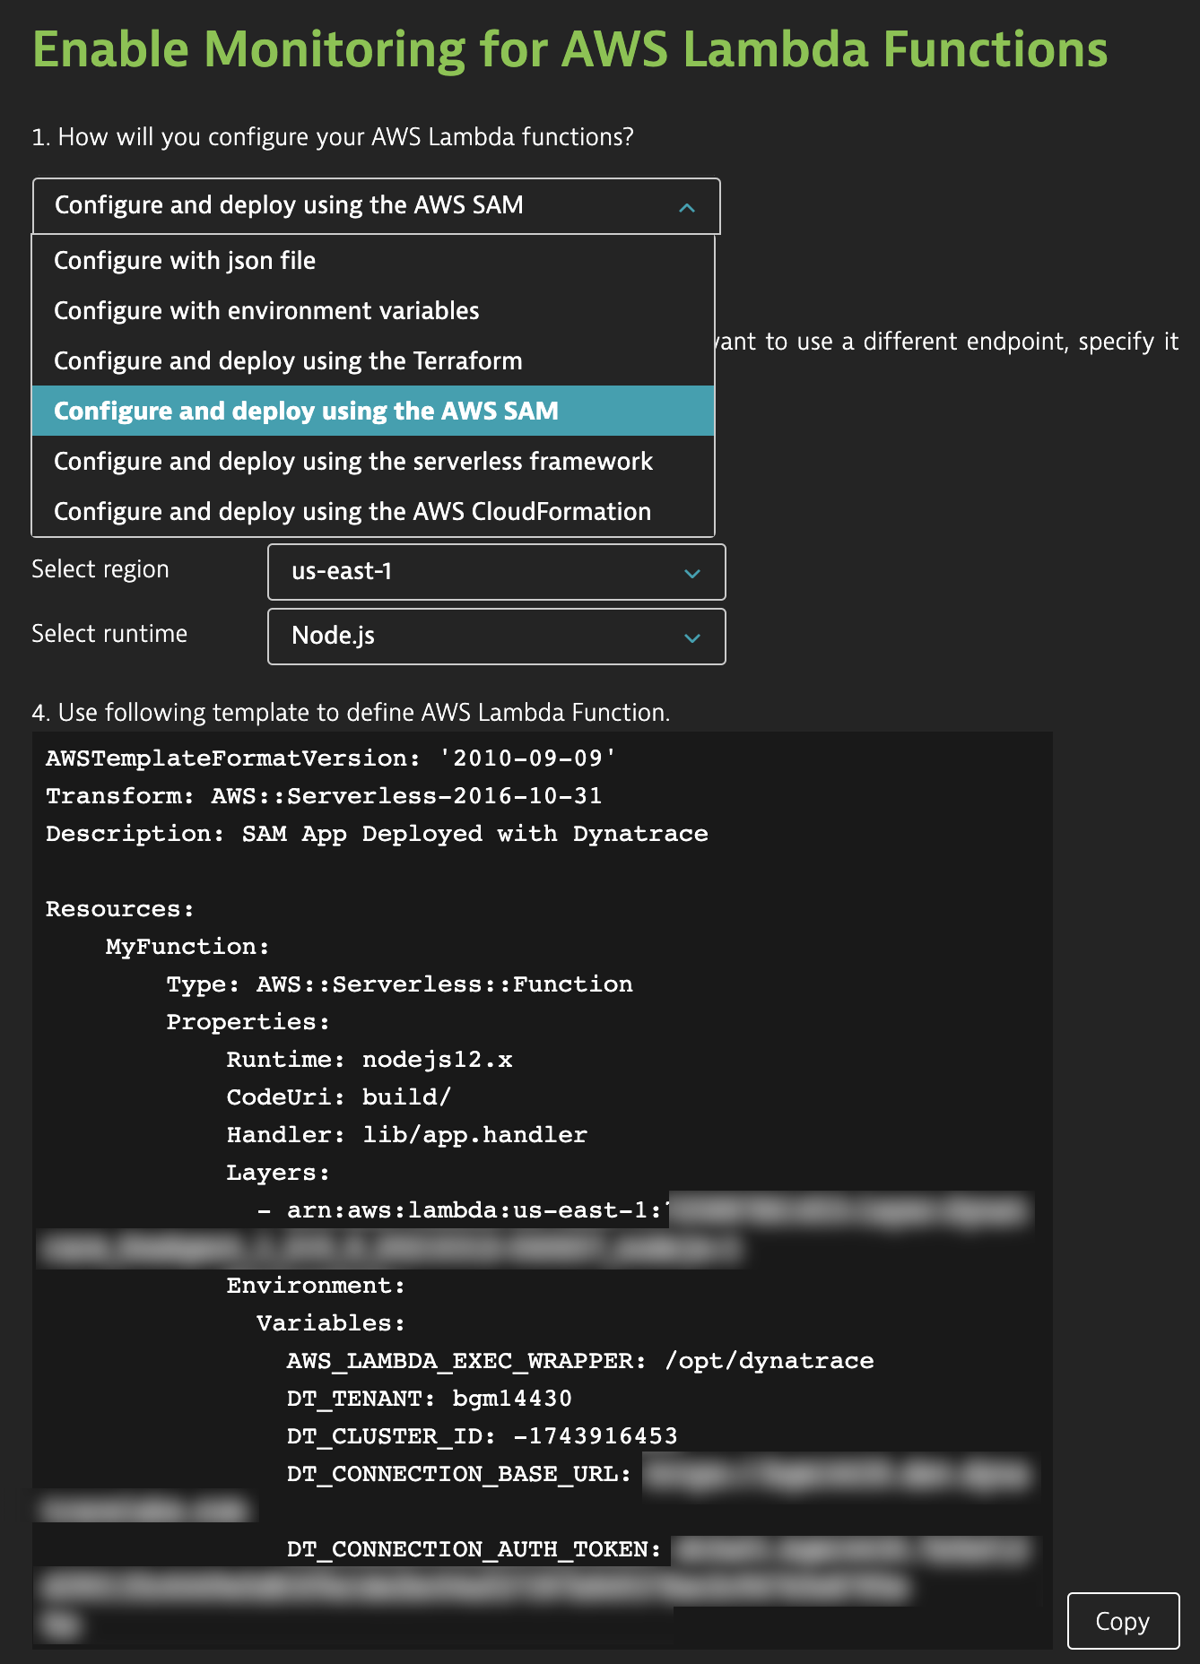Click the chevron arrow on runtime selector
The width and height of the screenshot is (1200, 1664).
coord(692,637)
